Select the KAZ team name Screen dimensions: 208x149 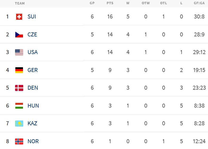tap(32, 123)
